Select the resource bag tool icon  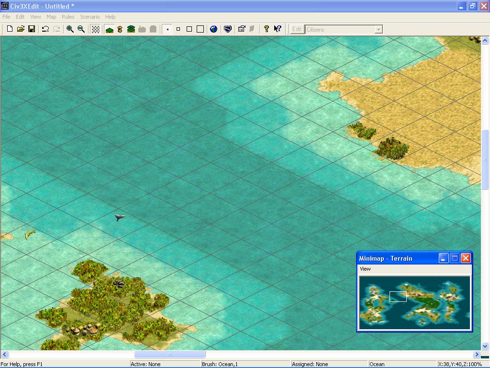click(x=120, y=29)
